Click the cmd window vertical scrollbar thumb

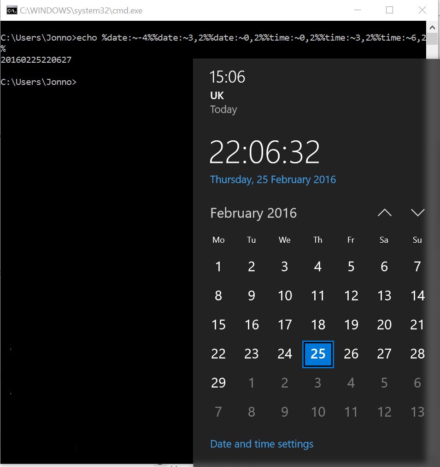click(x=433, y=39)
